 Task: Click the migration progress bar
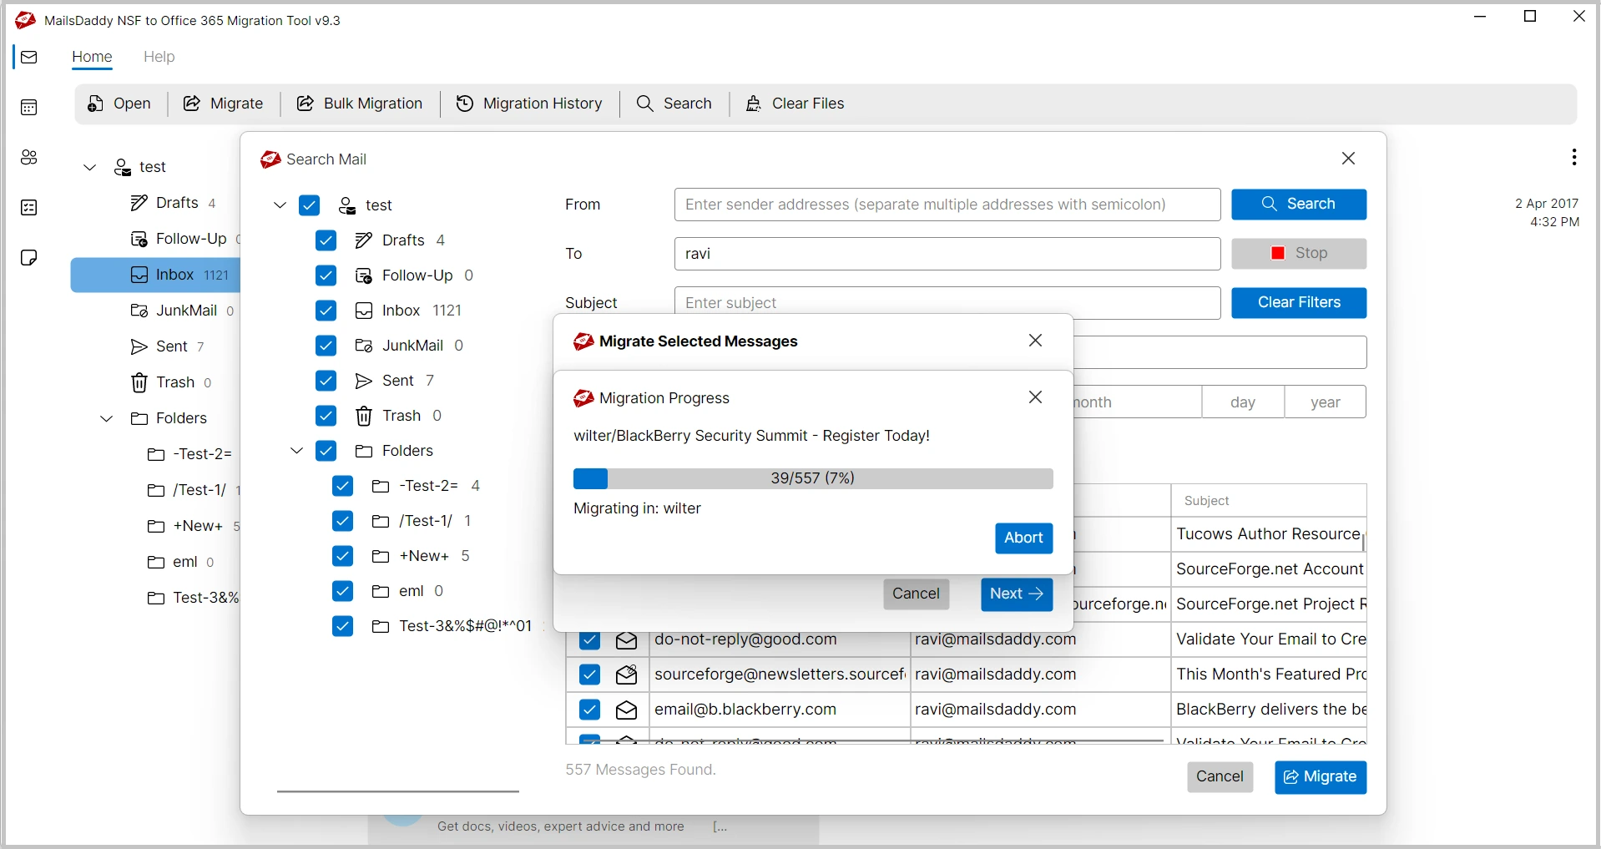(x=812, y=478)
